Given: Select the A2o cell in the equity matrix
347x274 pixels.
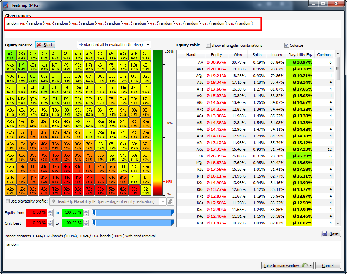Looking at the screenshot, I should click(10, 191).
